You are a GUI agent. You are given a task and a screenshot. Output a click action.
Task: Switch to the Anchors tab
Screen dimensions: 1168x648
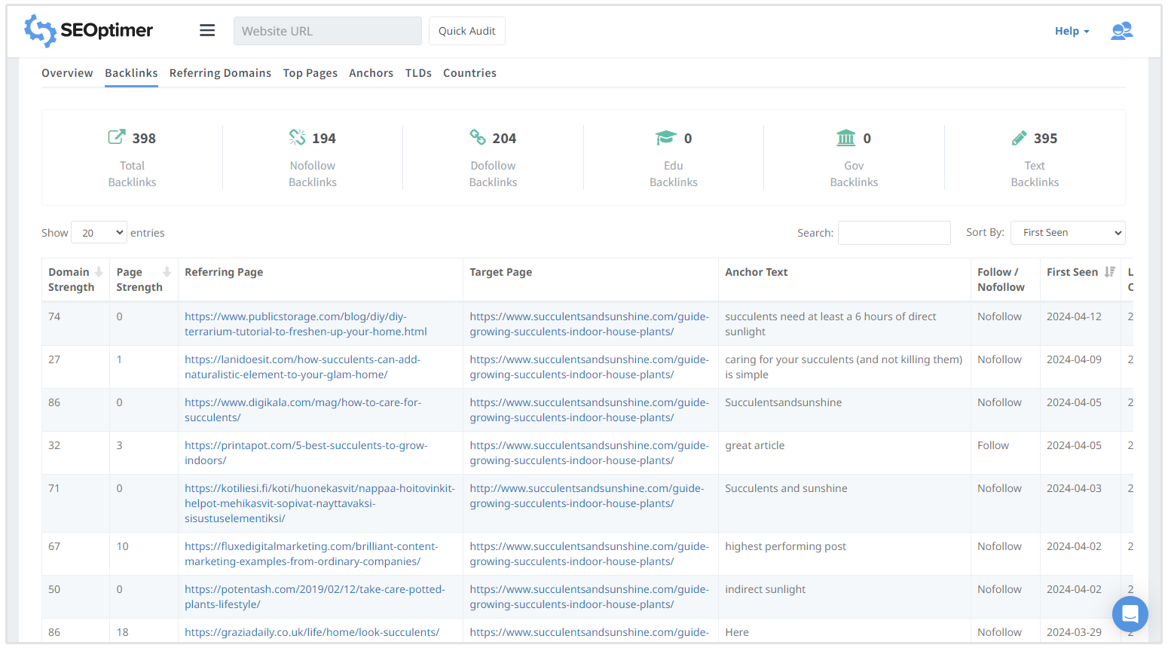(371, 73)
